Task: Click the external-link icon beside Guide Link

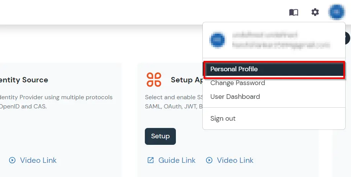Action: tap(151, 160)
